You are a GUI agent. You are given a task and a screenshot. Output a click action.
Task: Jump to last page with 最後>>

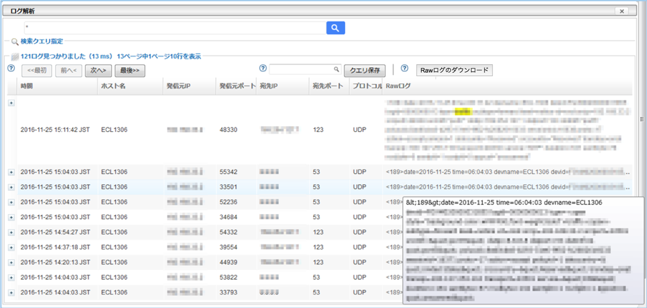point(130,71)
